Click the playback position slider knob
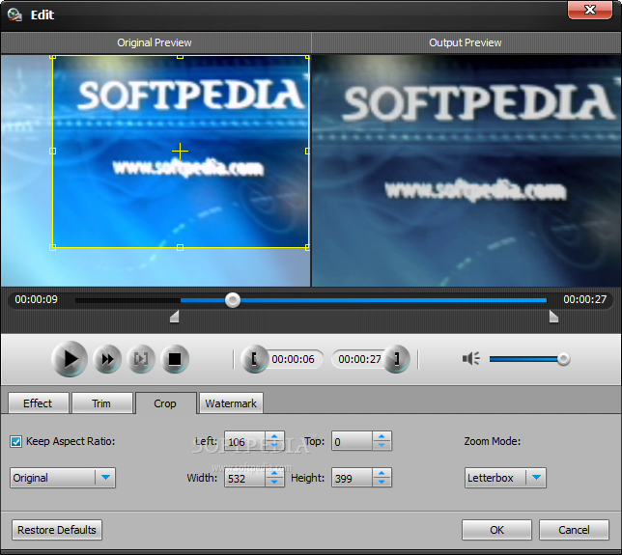Image resolution: width=622 pixels, height=555 pixels. point(233,300)
